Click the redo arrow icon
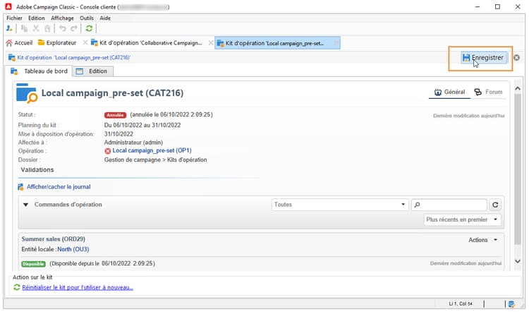Viewport: 529px width, 312px height. (x=74, y=28)
